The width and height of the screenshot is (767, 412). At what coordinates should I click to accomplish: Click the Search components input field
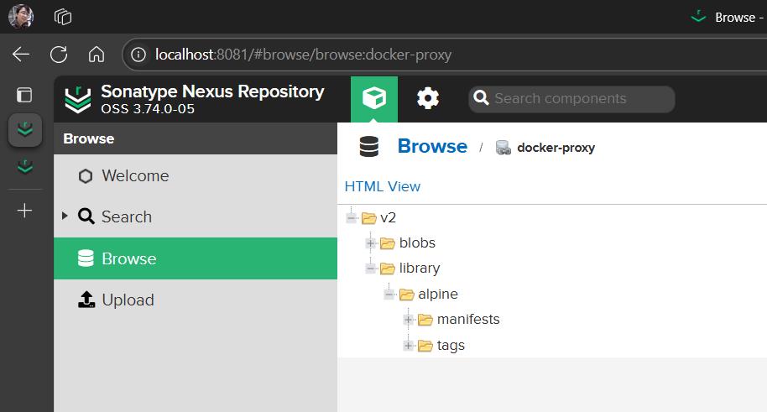point(579,99)
